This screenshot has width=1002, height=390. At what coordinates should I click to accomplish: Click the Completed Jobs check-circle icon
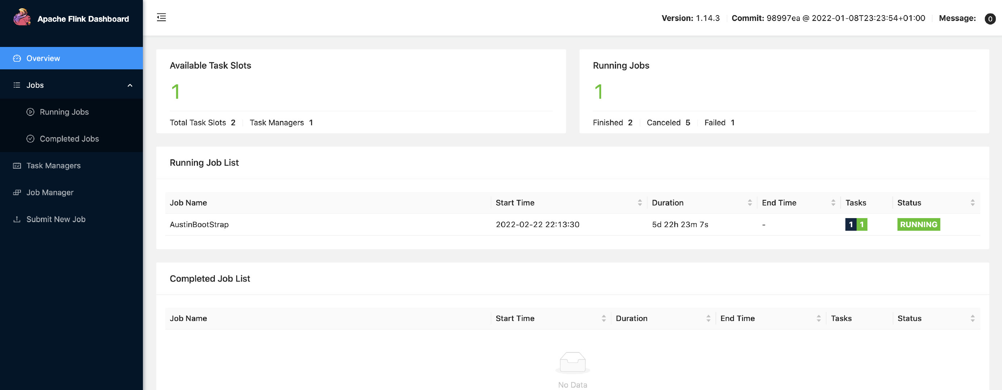pyautogui.click(x=30, y=139)
